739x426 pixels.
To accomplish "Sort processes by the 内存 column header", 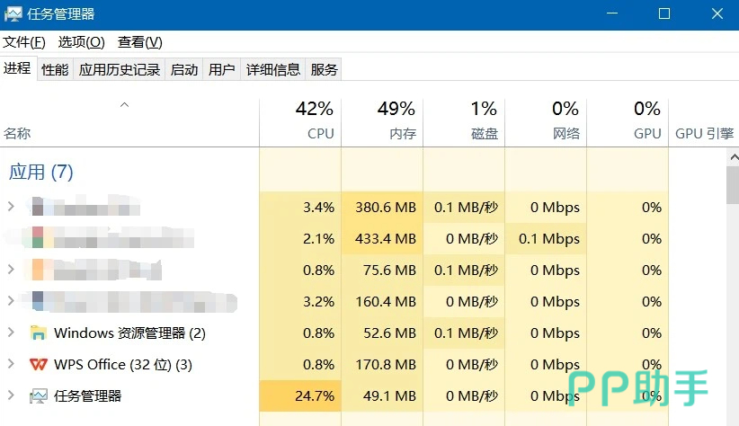I will coord(382,121).
